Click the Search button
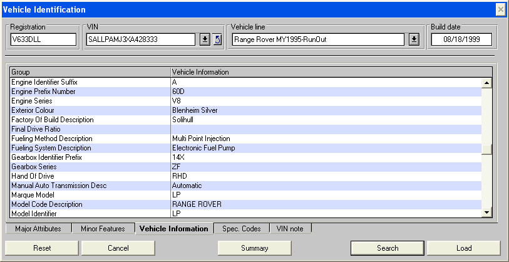The image size is (509, 262). (388, 248)
